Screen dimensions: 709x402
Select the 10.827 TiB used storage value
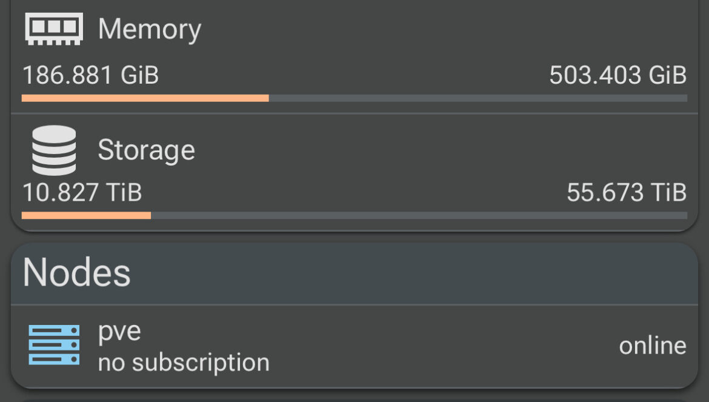coord(82,193)
